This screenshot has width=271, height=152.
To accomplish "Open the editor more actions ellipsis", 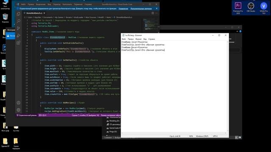I will tap(156, 13).
